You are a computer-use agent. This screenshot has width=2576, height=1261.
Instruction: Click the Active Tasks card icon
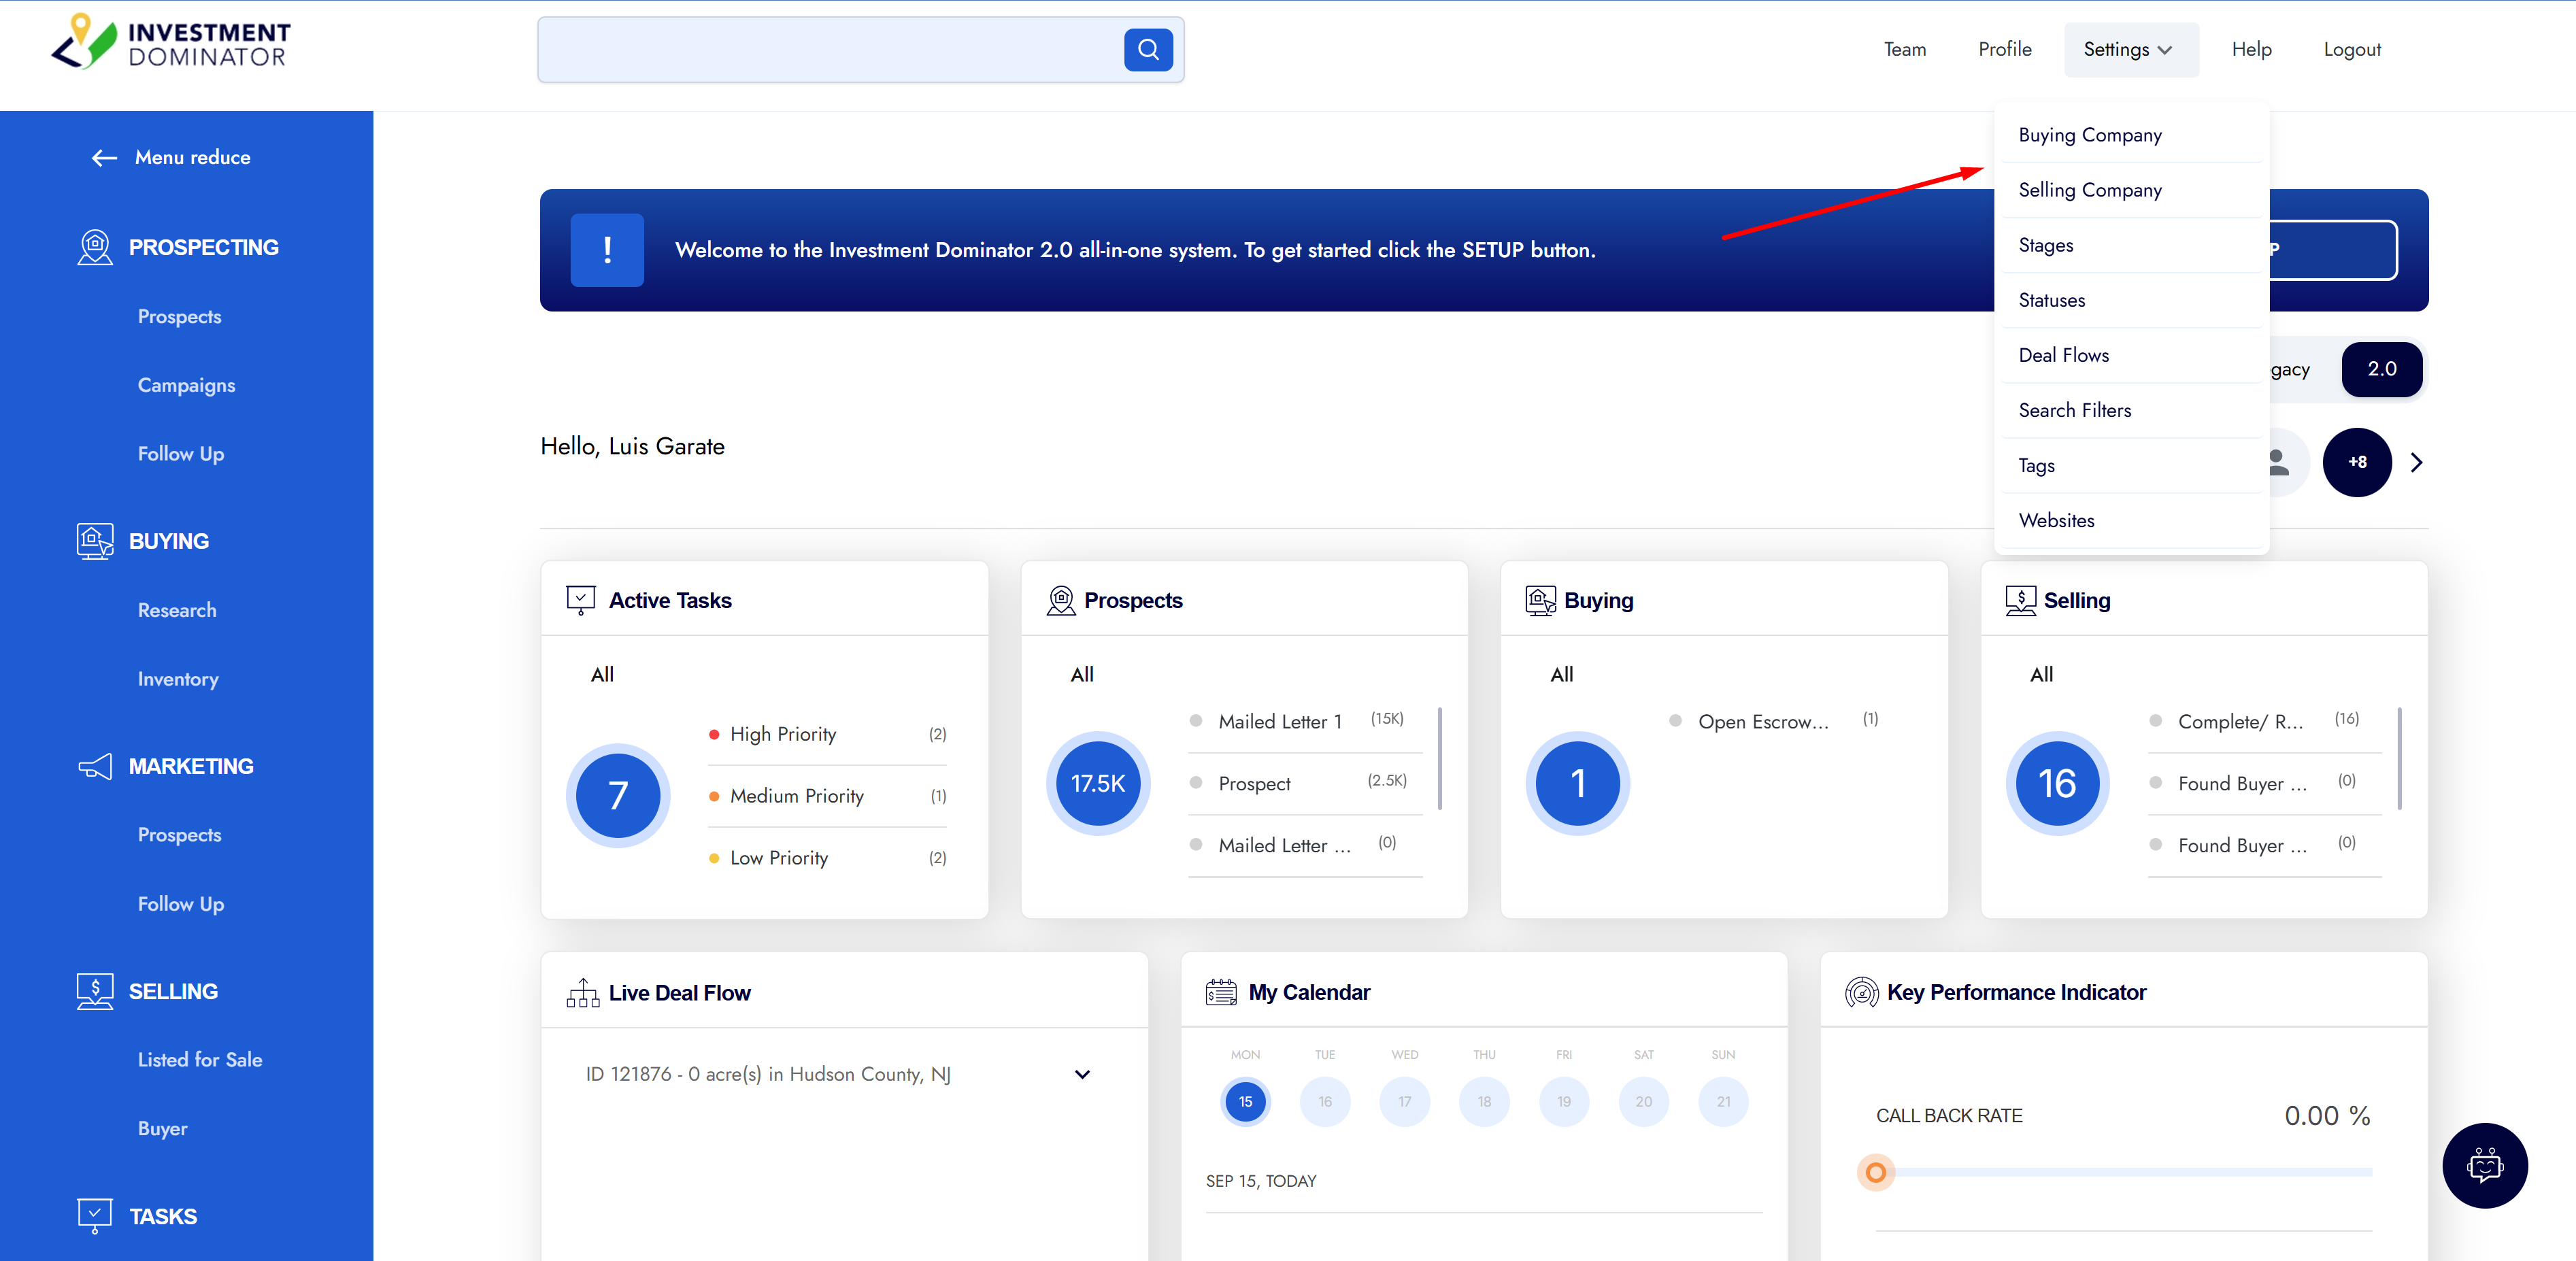[581, 600]
